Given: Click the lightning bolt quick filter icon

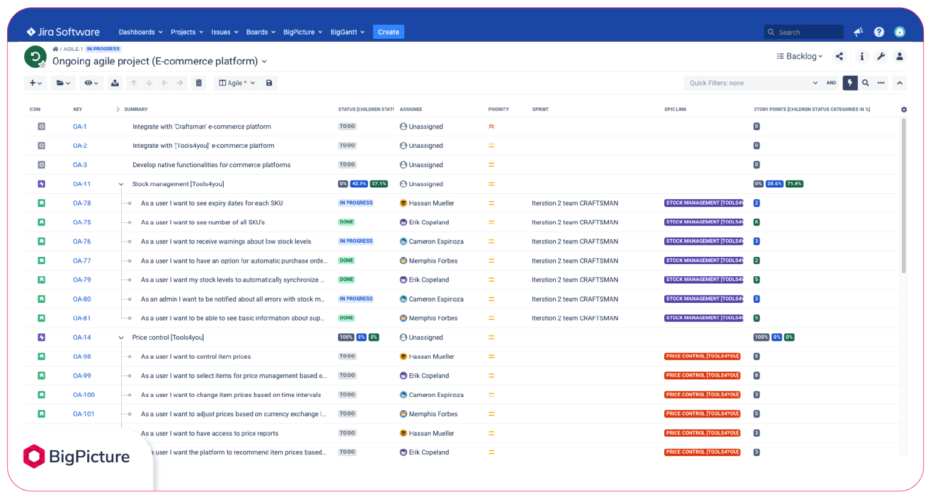Looking at the screenshot, I should [850, 83].
